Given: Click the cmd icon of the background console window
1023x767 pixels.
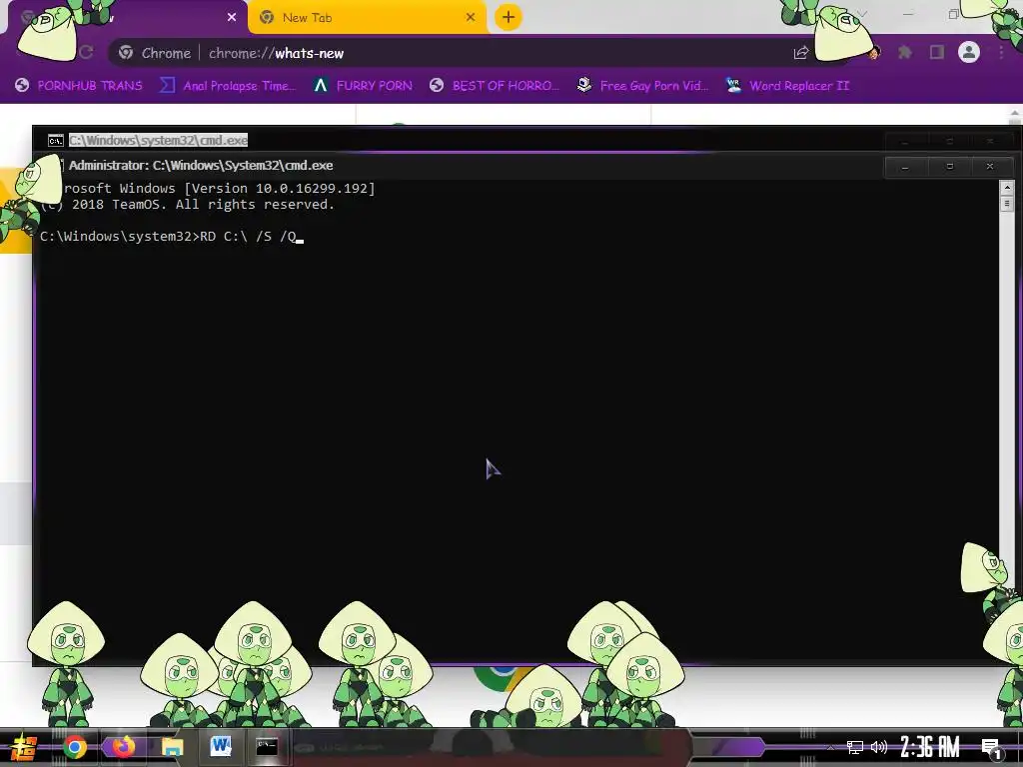Looking at the screenshot, I should coord(56,140).
